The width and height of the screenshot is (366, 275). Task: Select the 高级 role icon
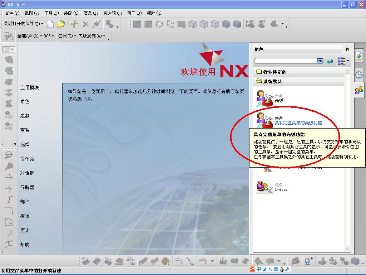264,98
